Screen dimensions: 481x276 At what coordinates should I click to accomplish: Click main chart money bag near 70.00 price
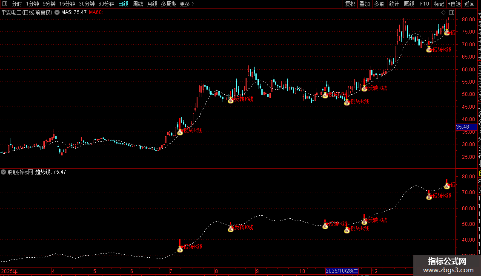point(429,50)
